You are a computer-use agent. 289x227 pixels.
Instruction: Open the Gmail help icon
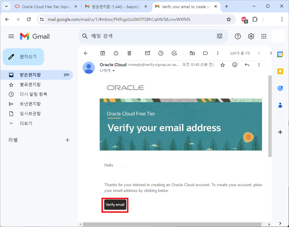tap(238, 37)
